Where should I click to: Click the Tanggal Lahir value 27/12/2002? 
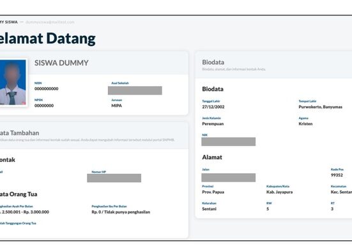pos(213,107)
